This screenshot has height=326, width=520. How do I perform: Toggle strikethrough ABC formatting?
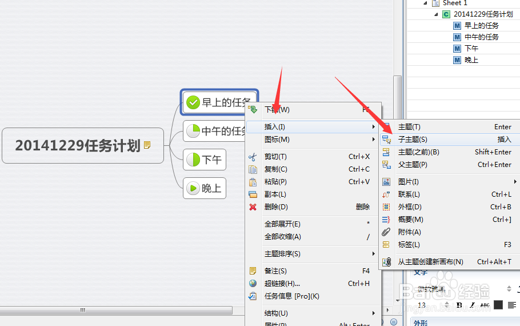click(485, 305)
